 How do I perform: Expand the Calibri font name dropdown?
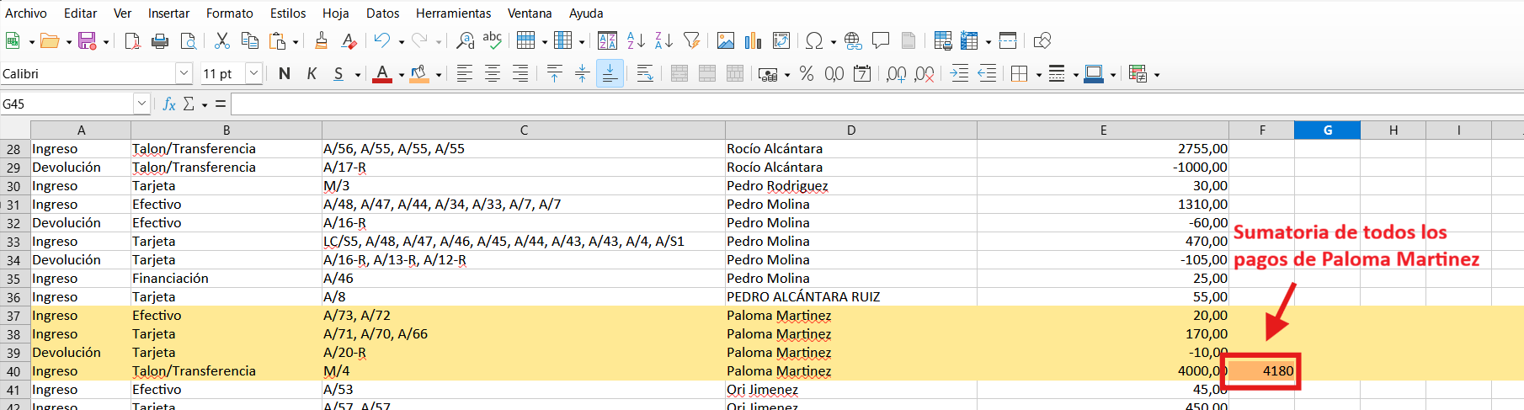pyautogui.click(x=184, y=74)
